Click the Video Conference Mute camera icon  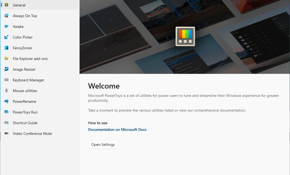[x=6, y=134]
